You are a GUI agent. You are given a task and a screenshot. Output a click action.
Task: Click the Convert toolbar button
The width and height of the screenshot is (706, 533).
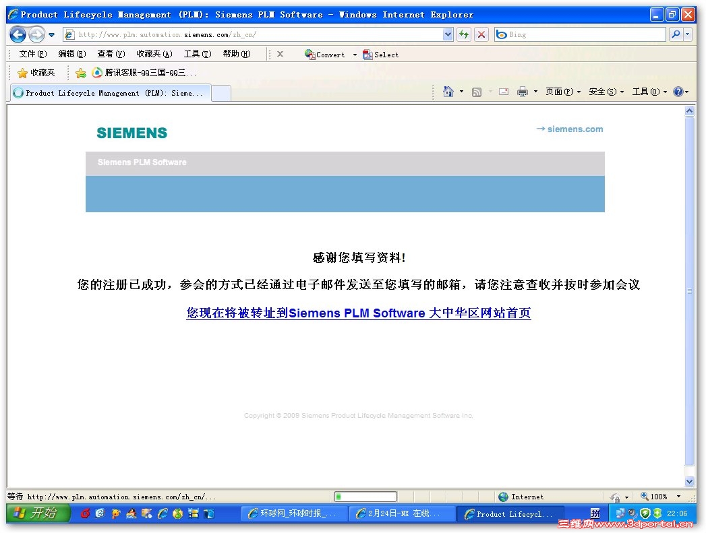tap(324, 55)
